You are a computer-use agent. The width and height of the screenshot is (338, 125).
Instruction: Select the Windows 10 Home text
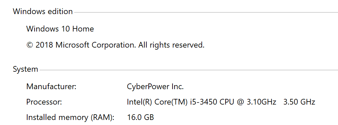click(x=60, y=28)
